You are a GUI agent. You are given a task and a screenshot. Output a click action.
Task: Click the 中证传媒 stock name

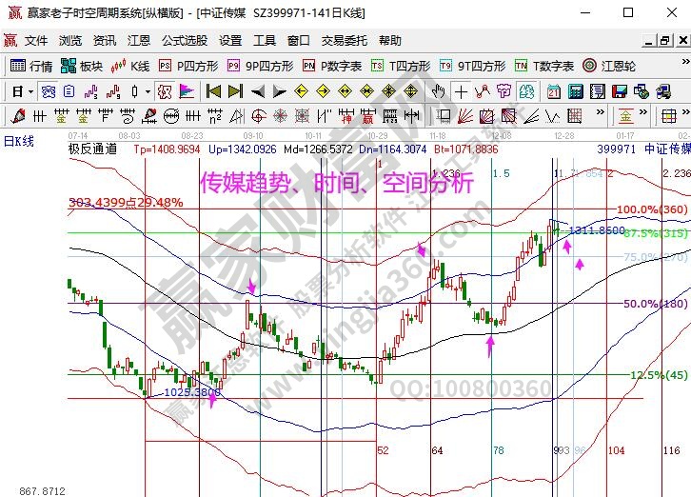point(666,149)
